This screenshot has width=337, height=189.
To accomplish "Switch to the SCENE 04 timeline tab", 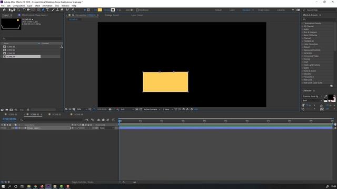I will point(78,114).
